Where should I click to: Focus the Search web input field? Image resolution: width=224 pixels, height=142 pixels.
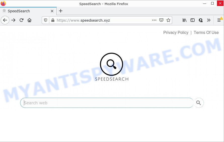coord(107,103)
